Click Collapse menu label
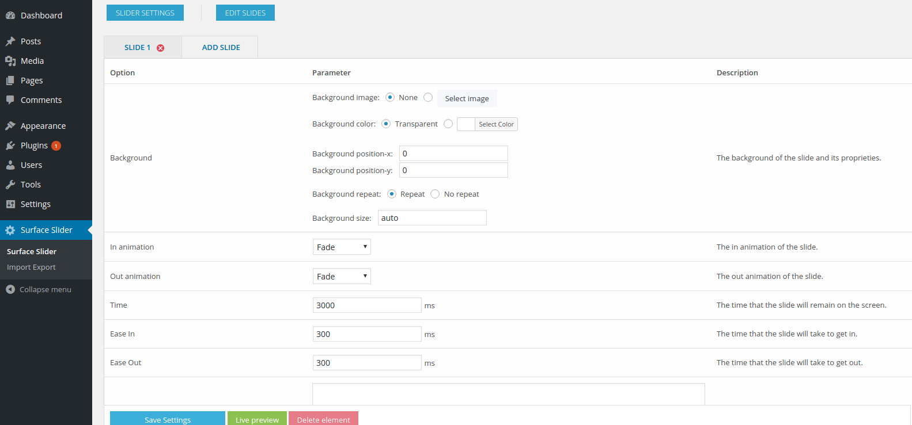The height and width of the screenshot is (425, 912). pos(46,289)
